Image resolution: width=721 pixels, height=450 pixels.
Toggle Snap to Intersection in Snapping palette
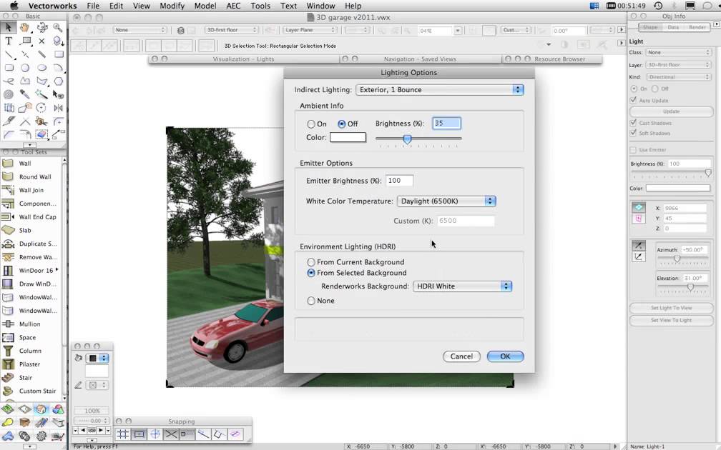171,434
